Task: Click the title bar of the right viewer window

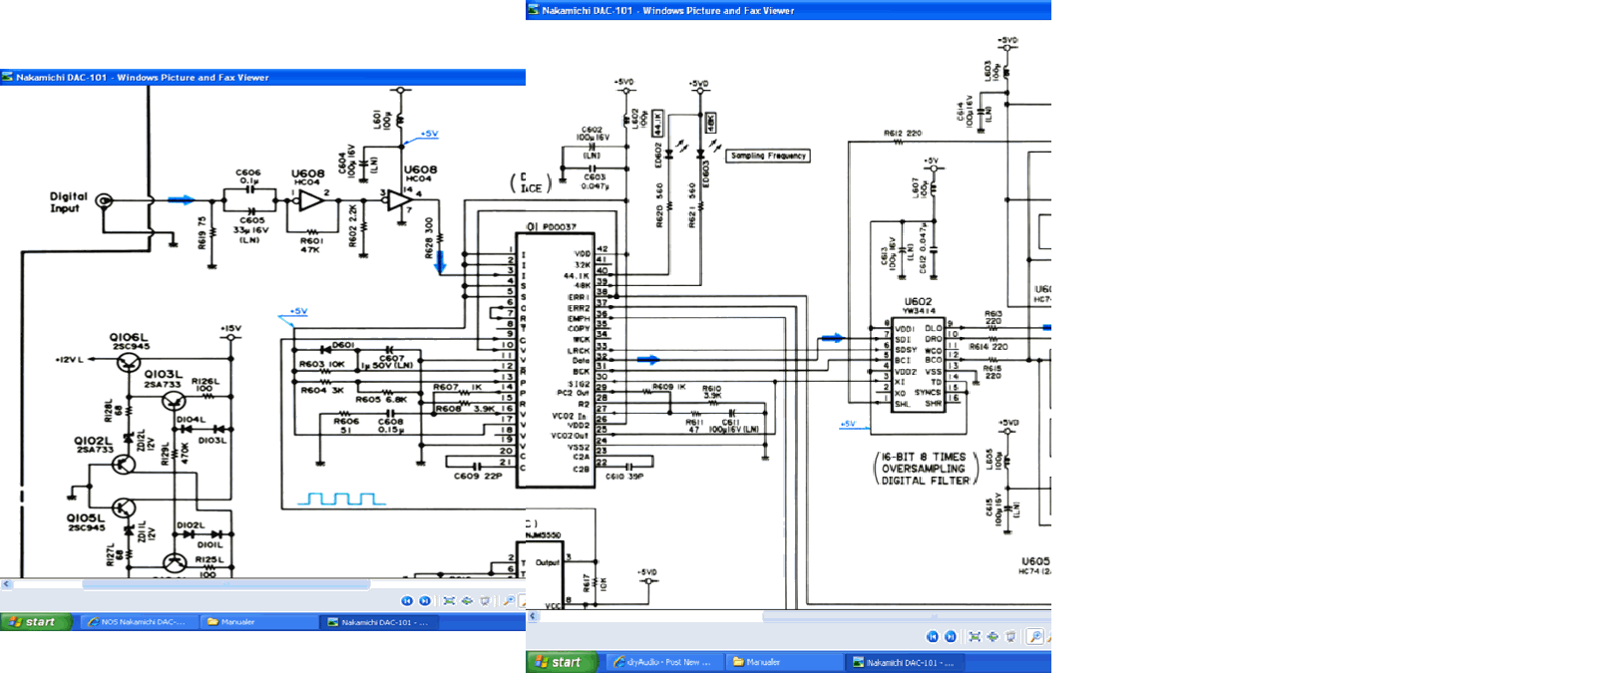Action: [x=788, y=10]
